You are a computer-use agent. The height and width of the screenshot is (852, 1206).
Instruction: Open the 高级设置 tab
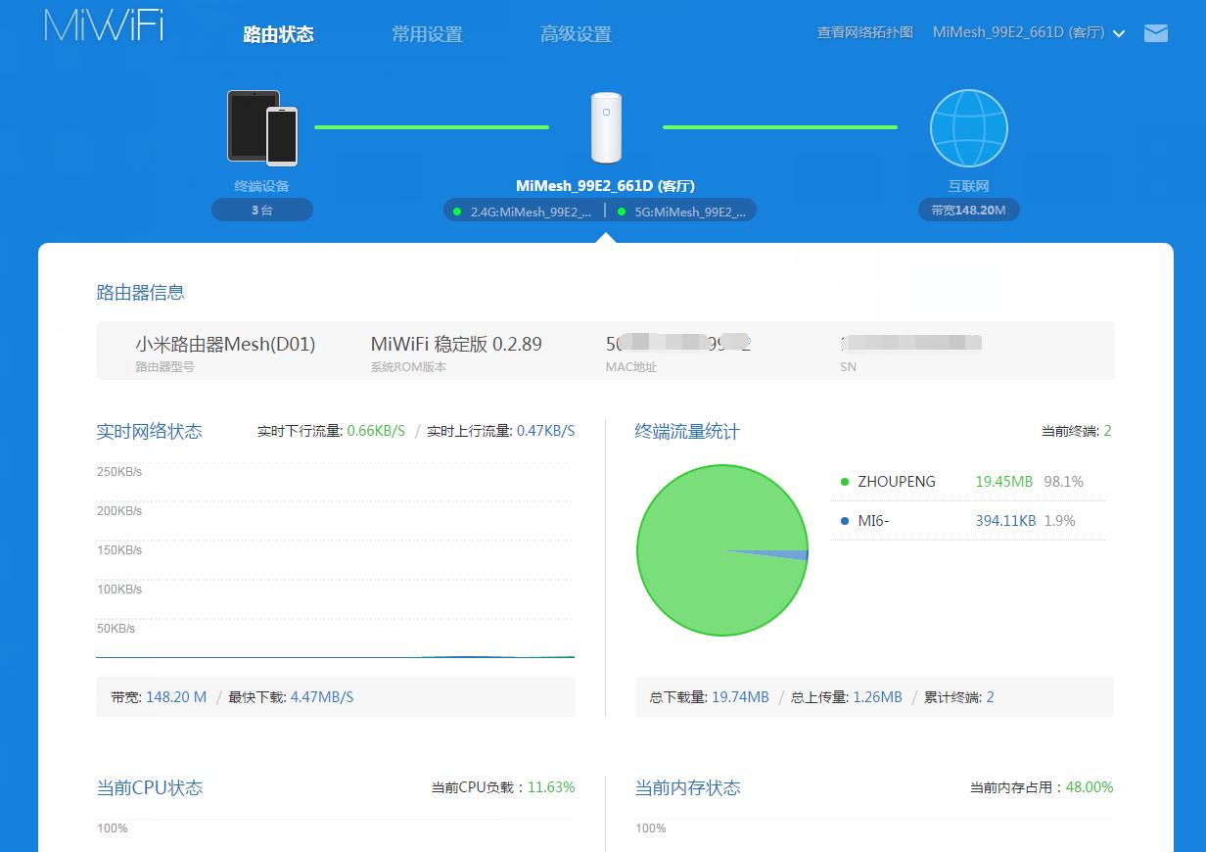(576, 33)
